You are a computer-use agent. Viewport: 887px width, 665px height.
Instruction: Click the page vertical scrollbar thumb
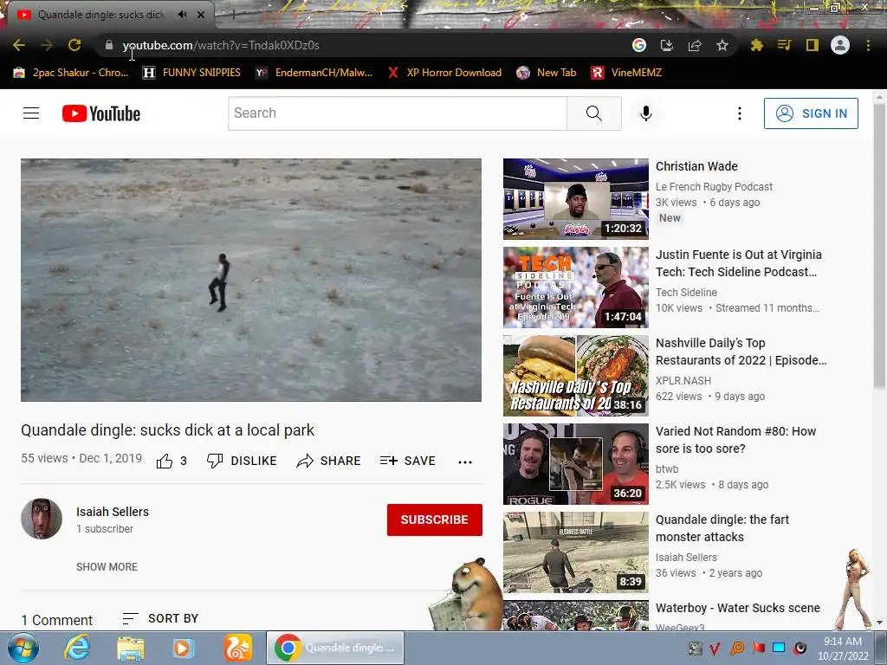pos(879,246)
